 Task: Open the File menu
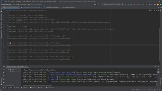point(6,2)
